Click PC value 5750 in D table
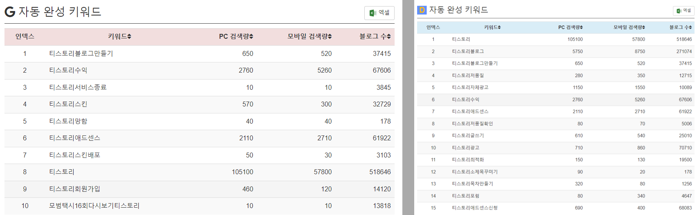698x215 pixels. pos(578,51)
